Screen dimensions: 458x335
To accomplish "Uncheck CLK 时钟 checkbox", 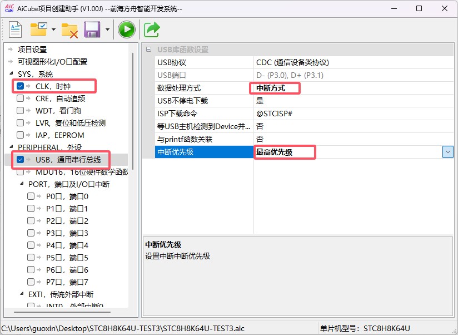I will coord(20,86).
